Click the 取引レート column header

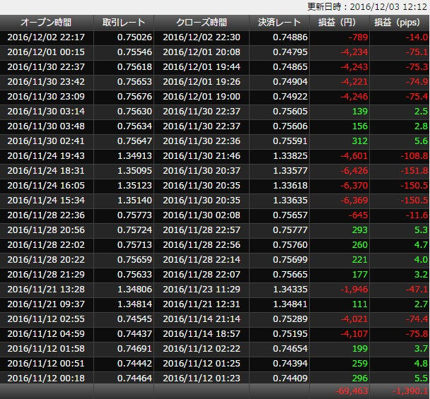coord(124,23)
